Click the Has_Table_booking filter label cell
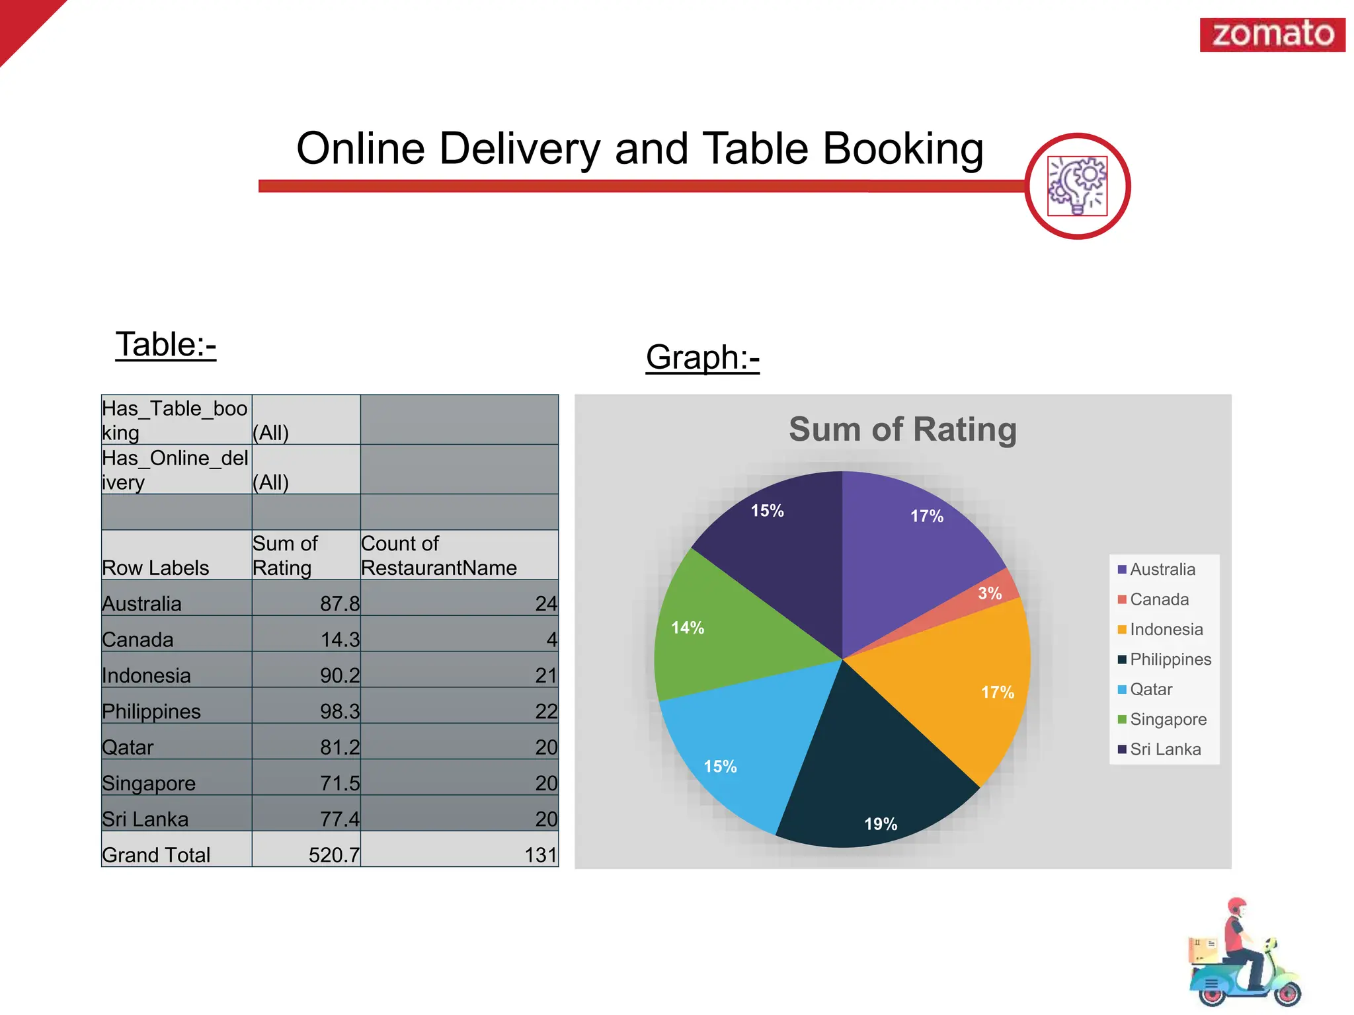The width and height of the screenshot is (1354, 1015). 177,420
